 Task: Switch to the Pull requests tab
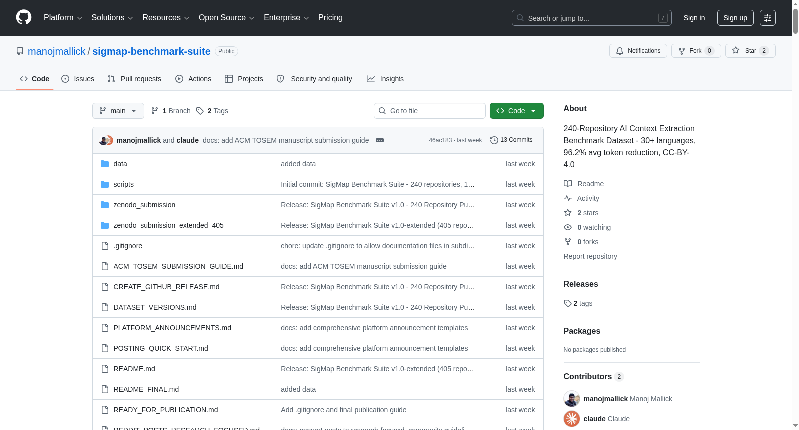click(x=134, y=79)
